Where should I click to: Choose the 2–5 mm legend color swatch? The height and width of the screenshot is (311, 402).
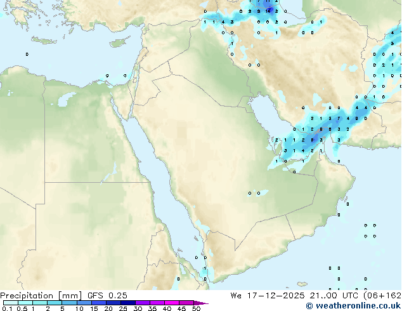click(x=55, y=303)
